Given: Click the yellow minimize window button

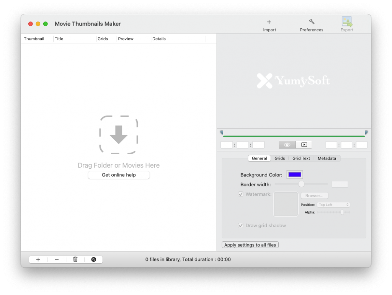Looking at the screenshot, I should pos(38,24).
